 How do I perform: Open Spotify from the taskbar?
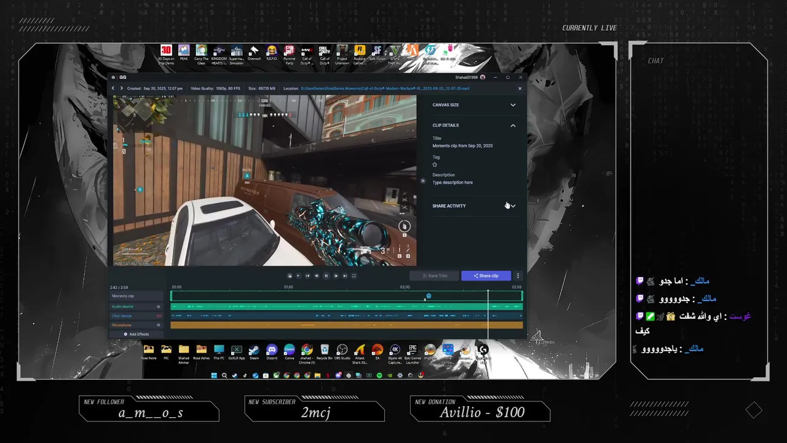tap(379, 375)
